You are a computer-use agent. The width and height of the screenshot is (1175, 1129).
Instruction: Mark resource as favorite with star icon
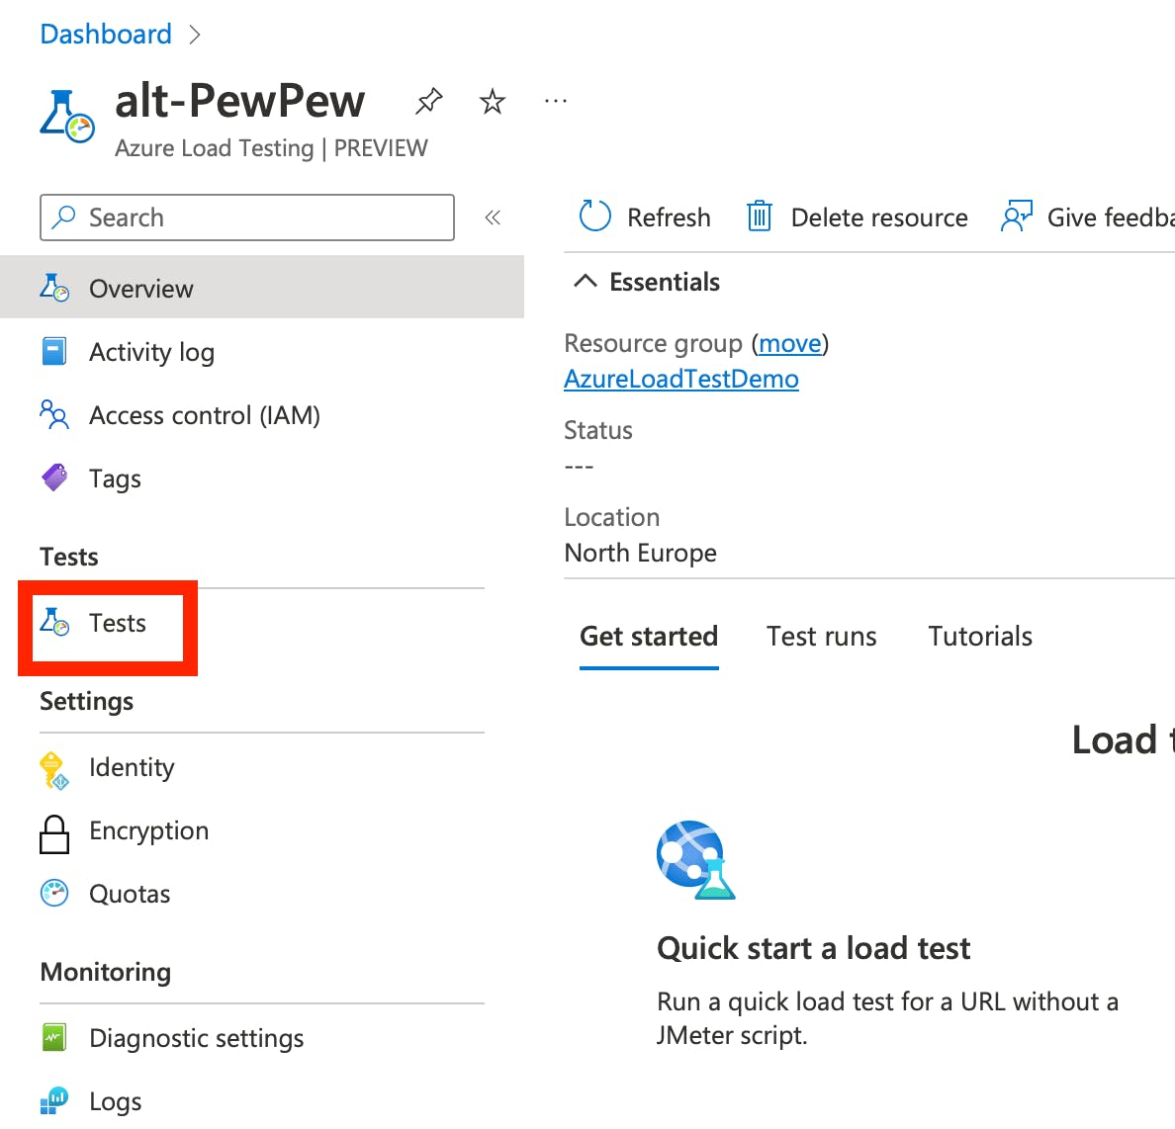[x=492, y=101]
